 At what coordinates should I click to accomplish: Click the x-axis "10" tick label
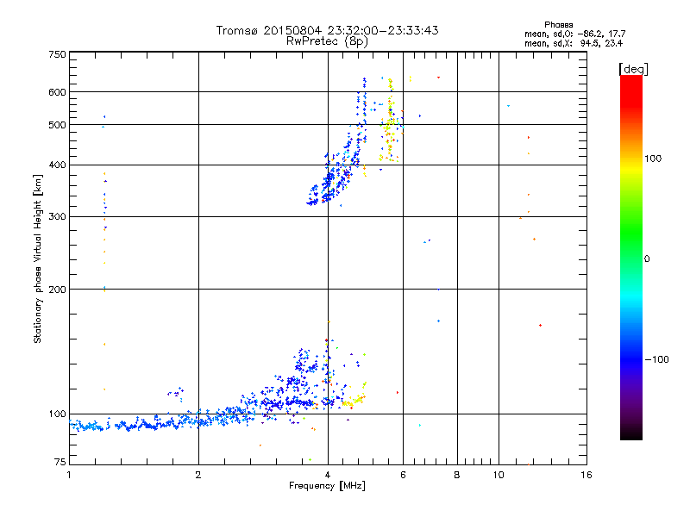pos(499,475)
